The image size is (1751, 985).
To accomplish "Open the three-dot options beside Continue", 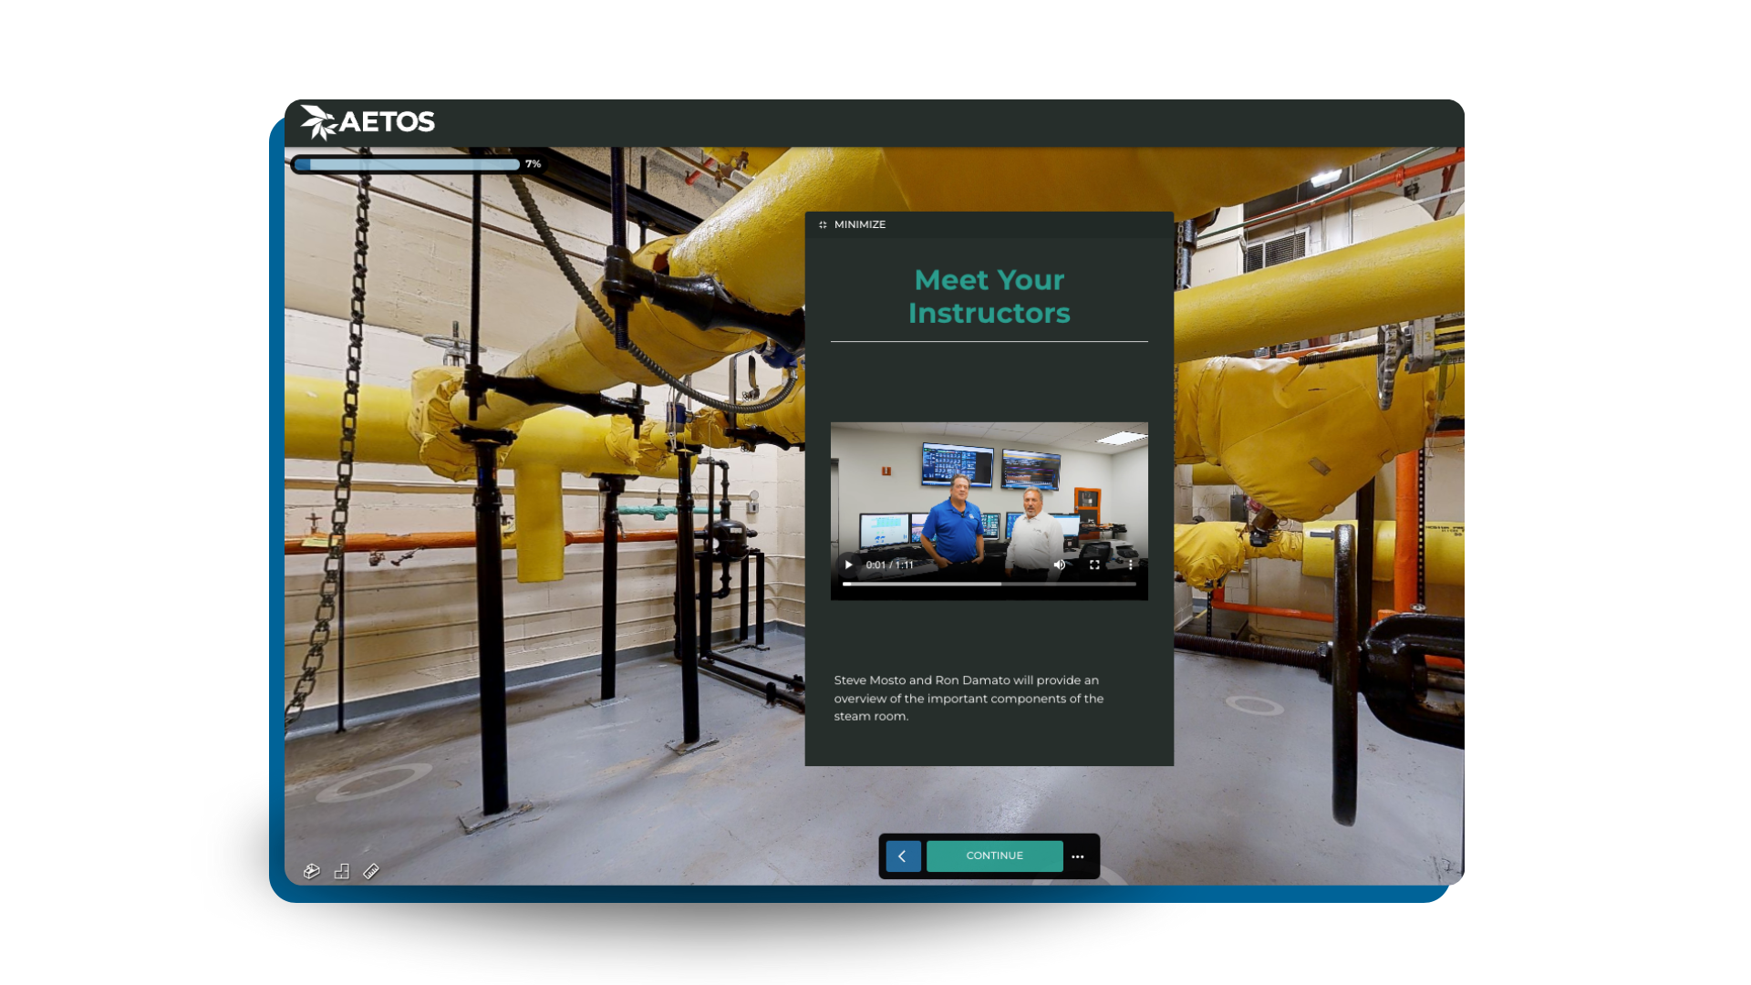I will click(x=1078, y=856).
